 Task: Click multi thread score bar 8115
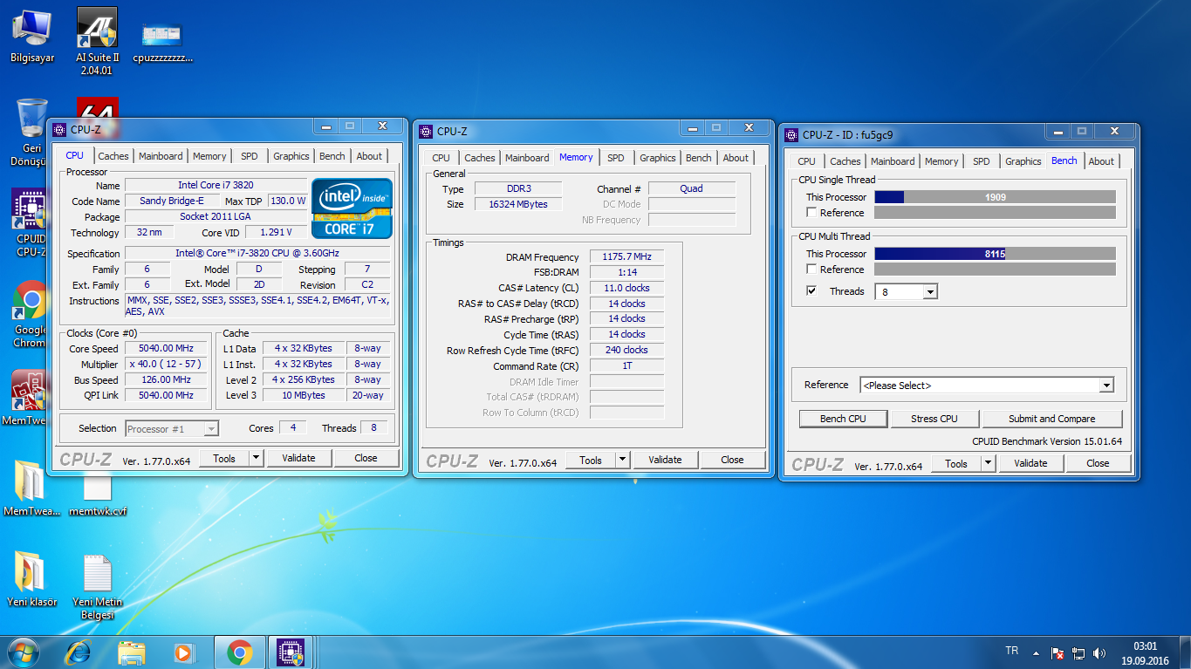(x=995, y=254)
